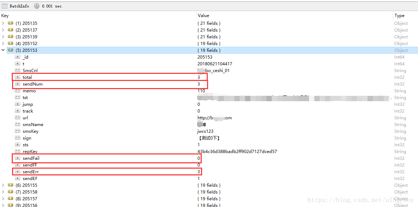Select the sendErr field name
418x207 pixels.
tap(31, 172)
